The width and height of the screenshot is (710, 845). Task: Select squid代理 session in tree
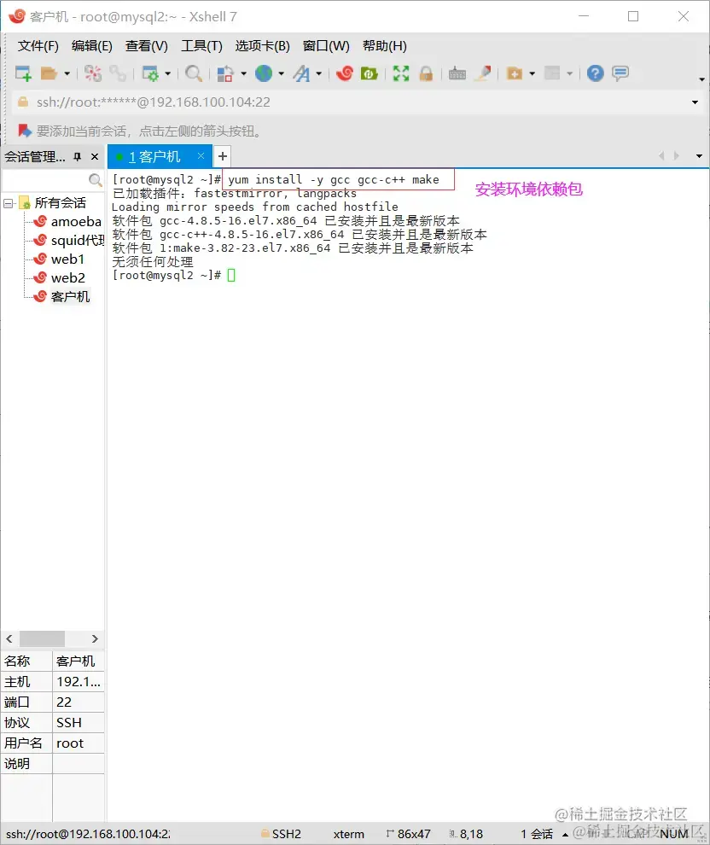(x=78, y=241)
